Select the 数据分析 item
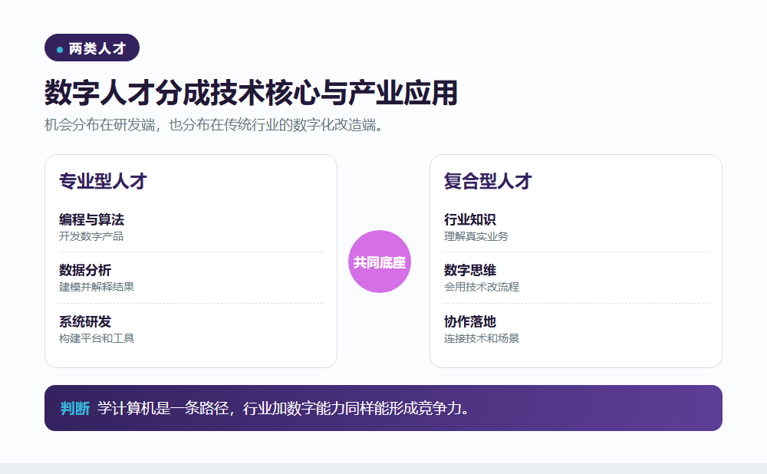 coord(85,270)
